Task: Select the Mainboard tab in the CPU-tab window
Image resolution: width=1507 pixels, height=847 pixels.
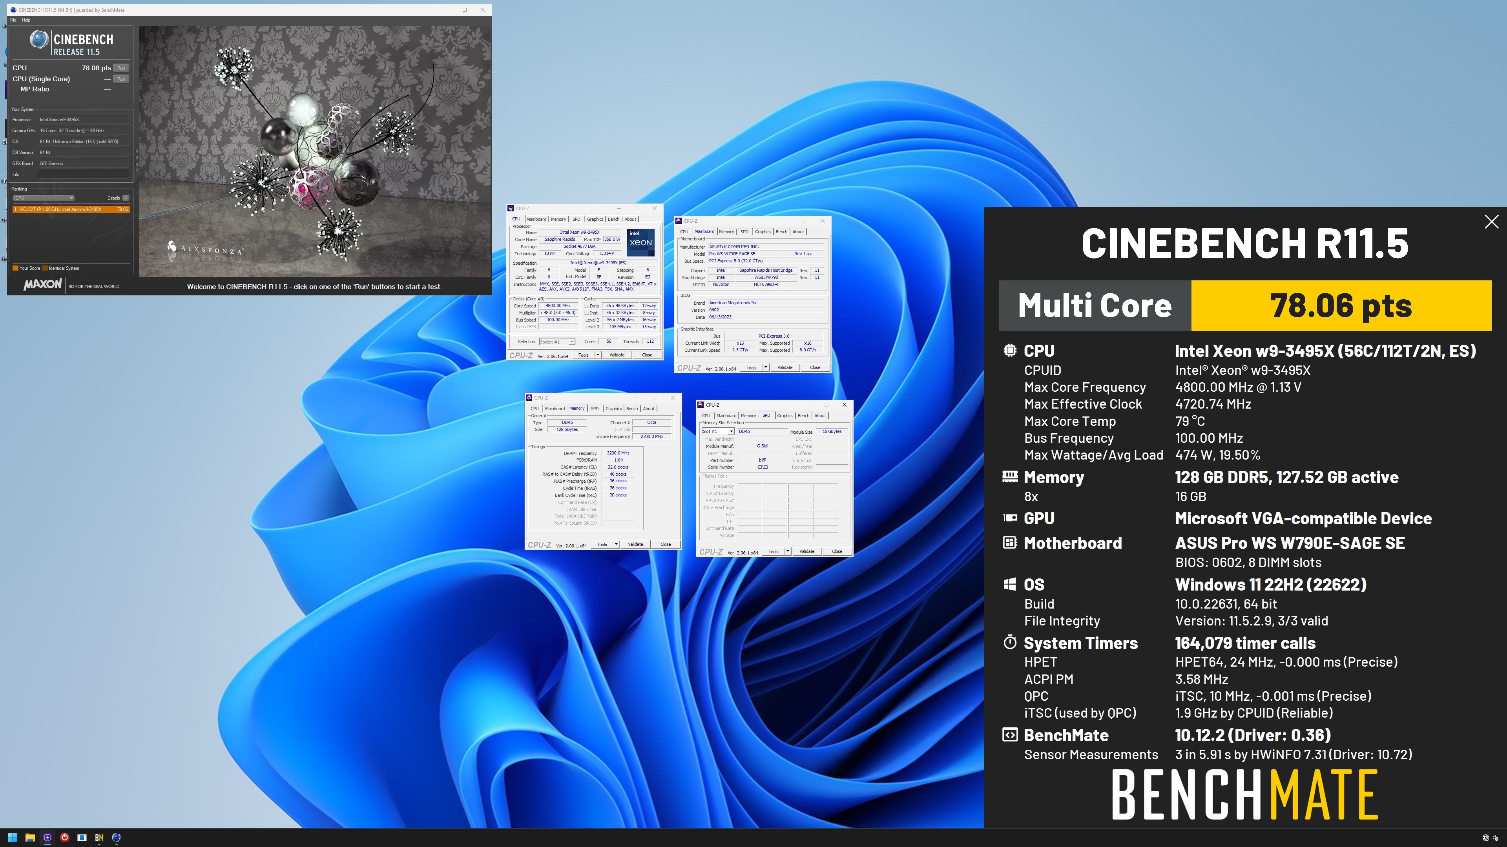Action: pyautogui.click(x=536, y=219)
